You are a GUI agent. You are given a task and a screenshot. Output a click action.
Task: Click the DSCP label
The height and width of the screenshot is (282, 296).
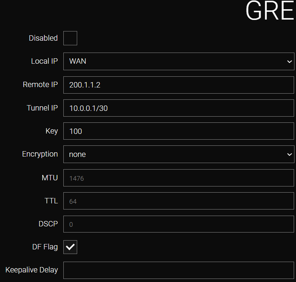48,224
